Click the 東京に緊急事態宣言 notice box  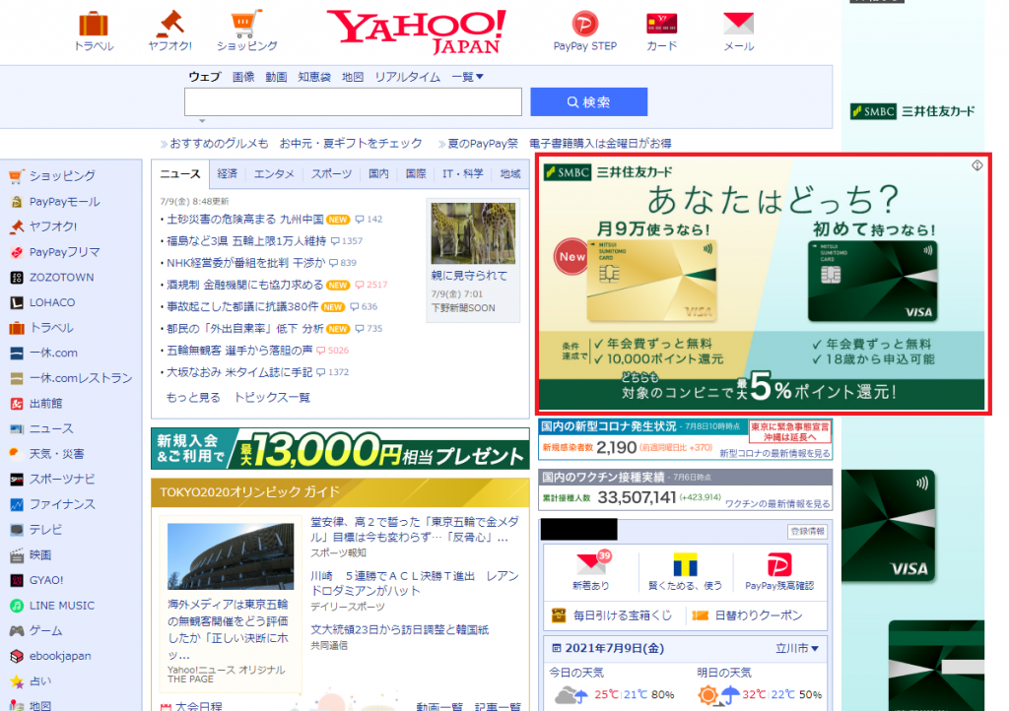coord(789,431)
